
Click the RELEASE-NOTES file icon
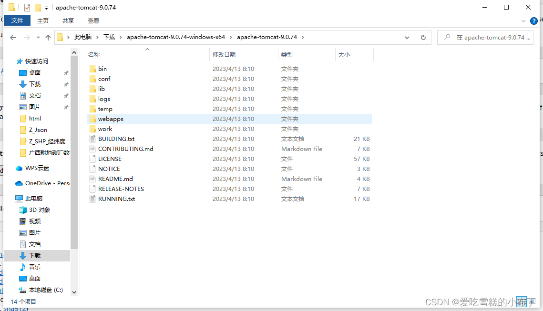pos(92,189)
